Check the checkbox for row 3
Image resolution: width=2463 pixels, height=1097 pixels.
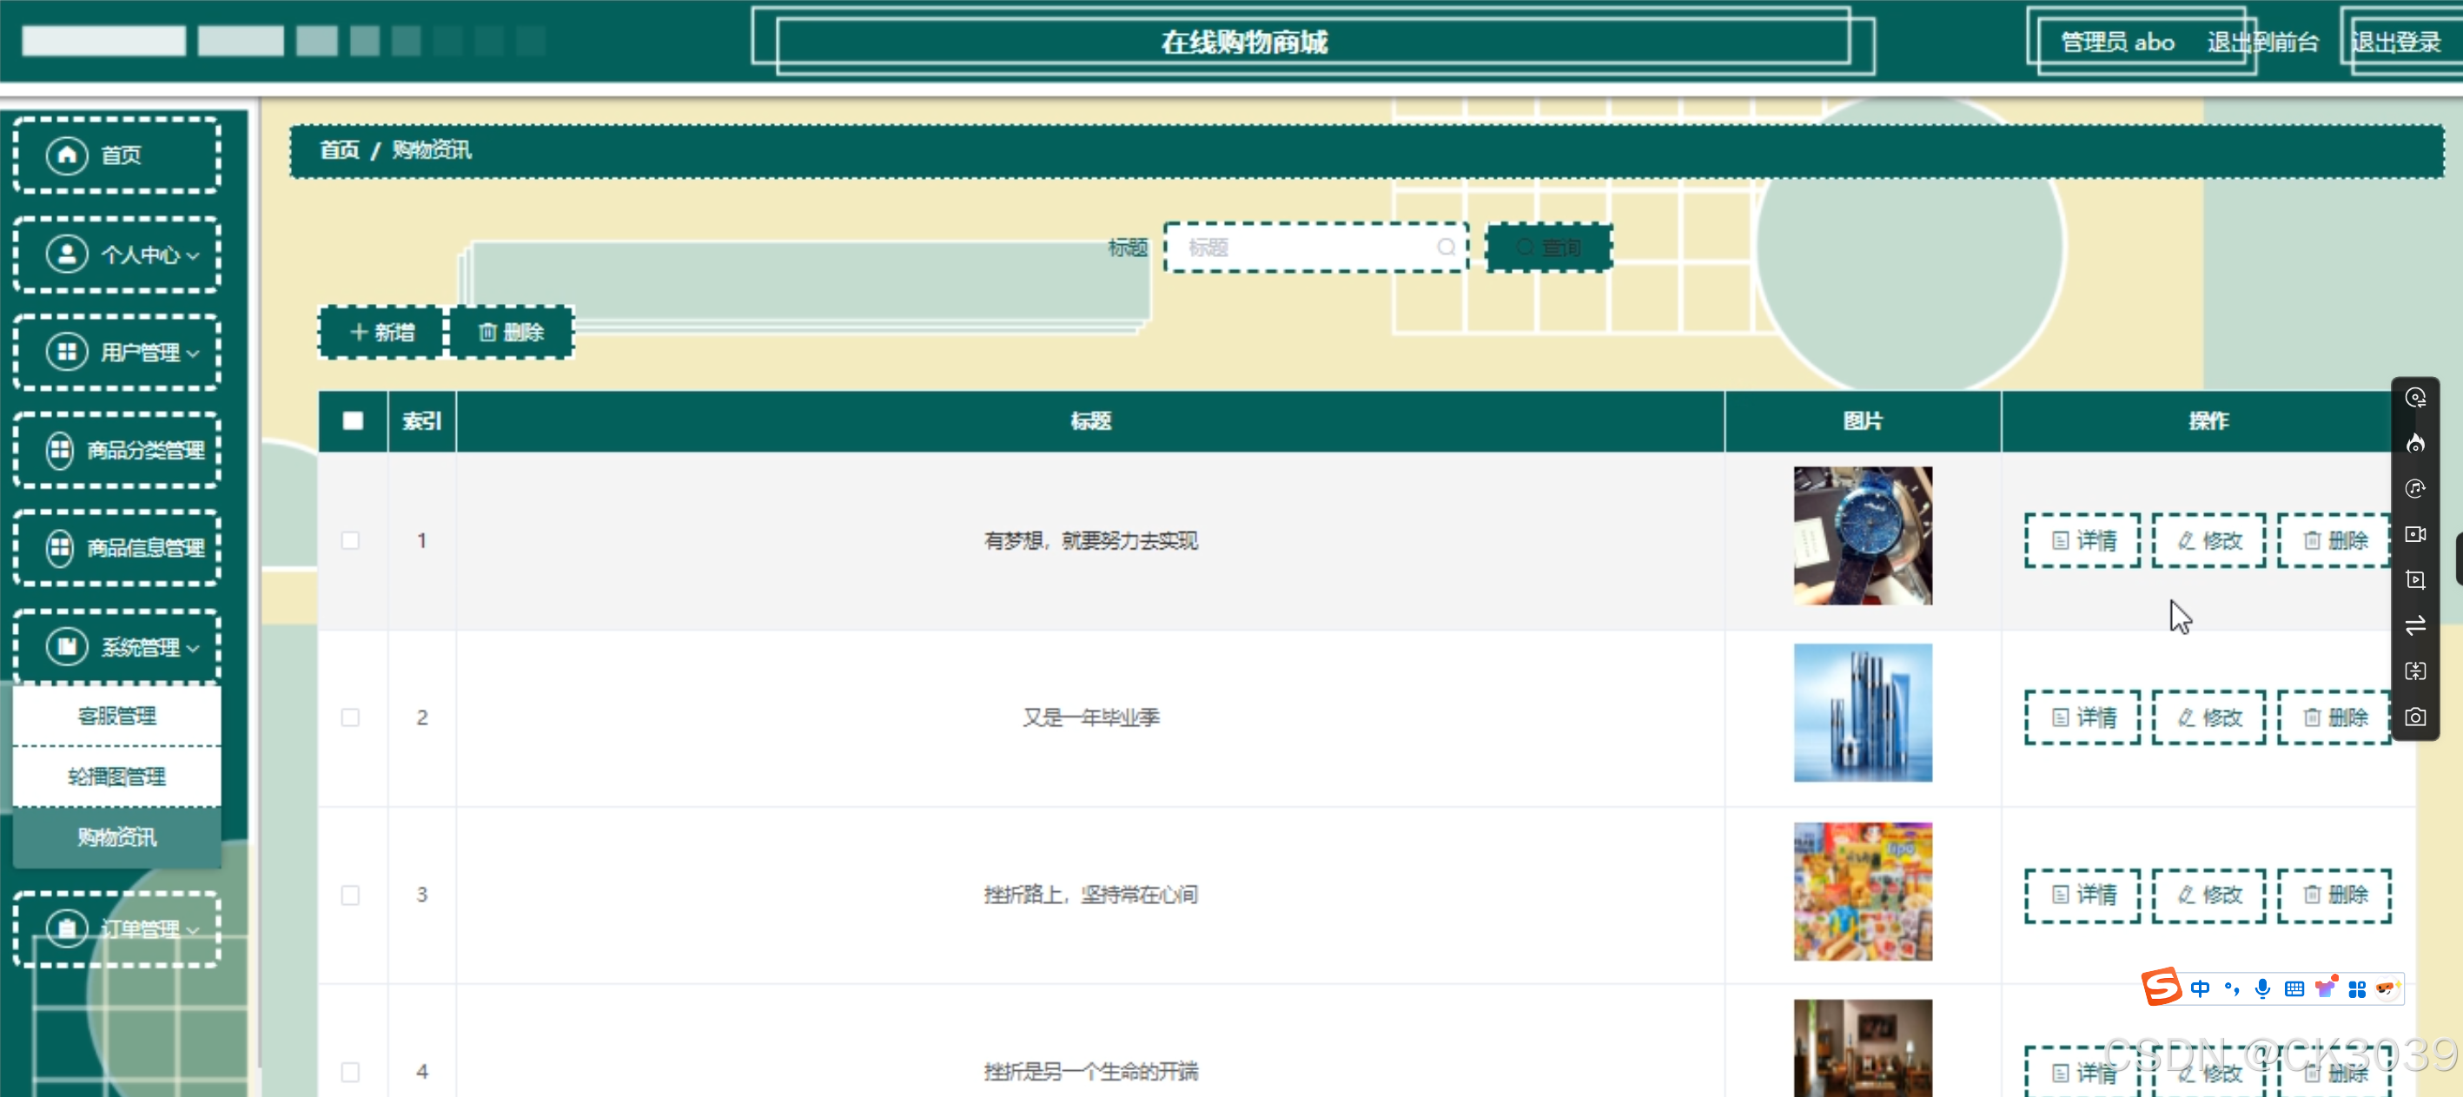pyautogui.click(x=351, y=895)
